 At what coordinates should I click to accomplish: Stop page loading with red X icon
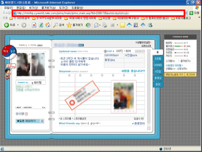[34, 25]
